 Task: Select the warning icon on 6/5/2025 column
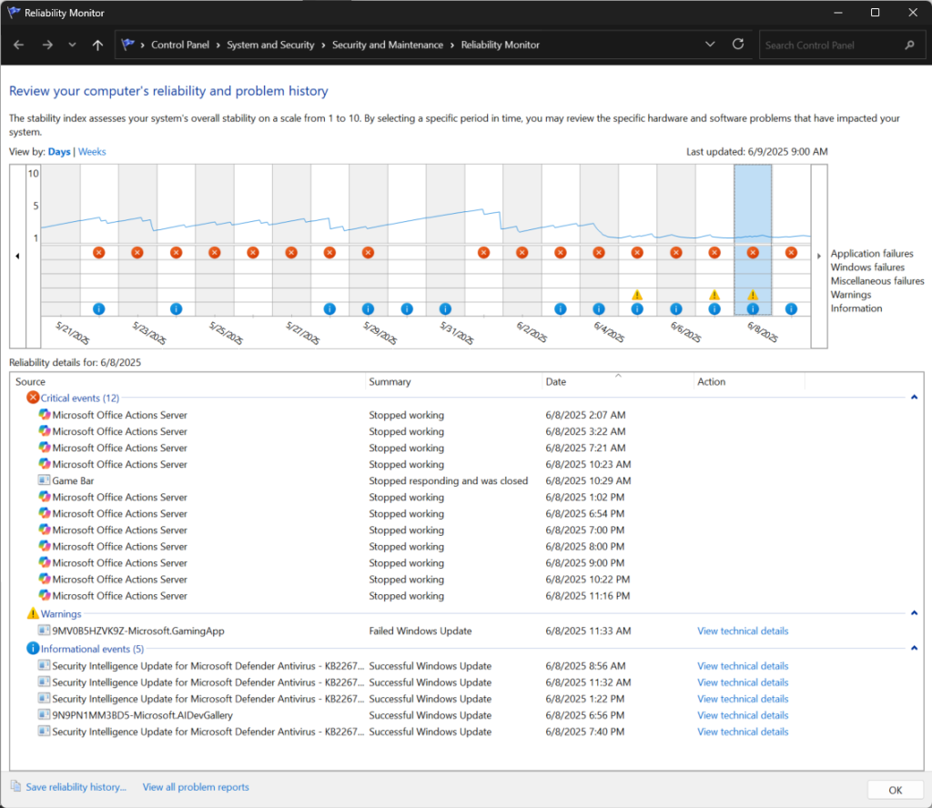pos(637,295)
